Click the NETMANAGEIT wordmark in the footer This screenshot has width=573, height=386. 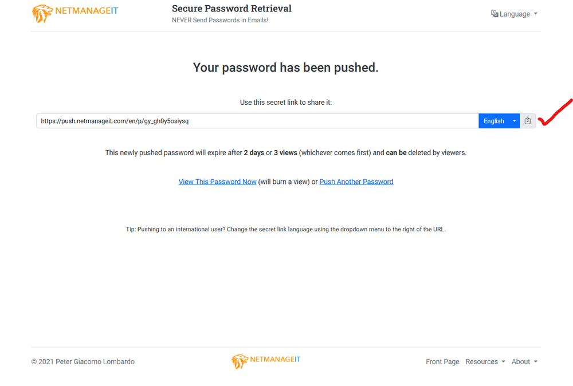tap(275, 360)
